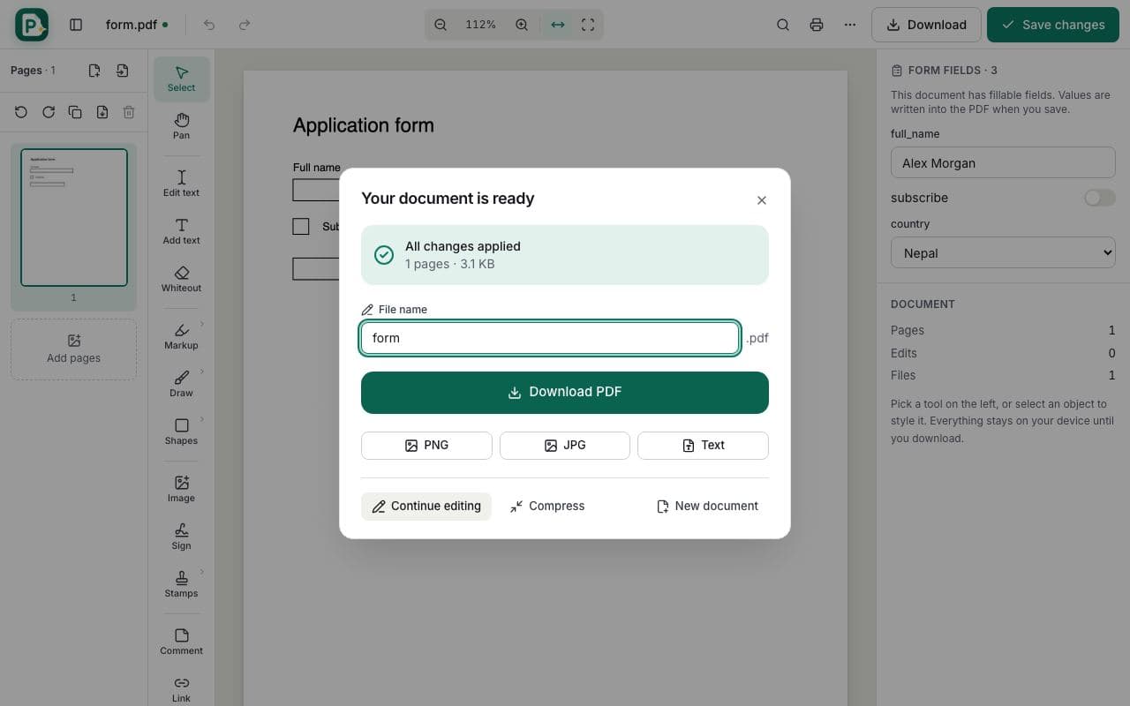Click Continue editing
Image resolution: width=1130 pixels, height=706 pixels.
click(x=426, y=507)
